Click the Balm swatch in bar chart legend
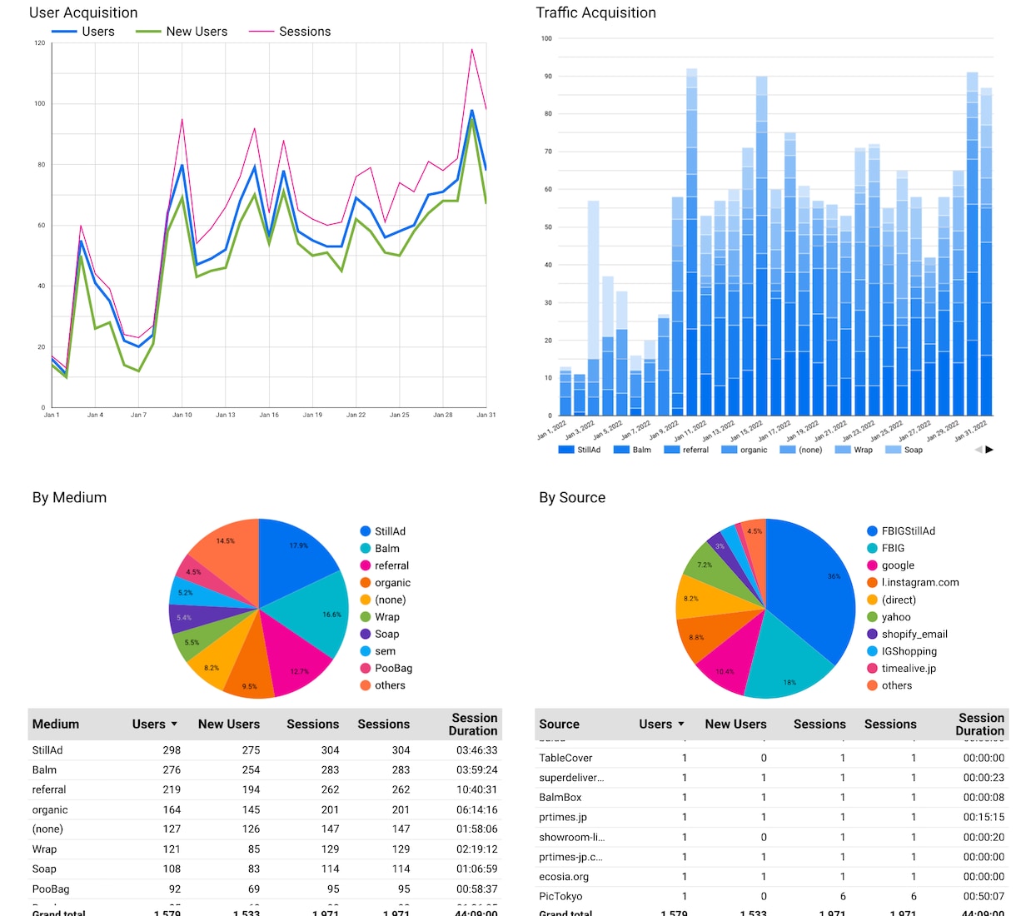The height and width of the screenshot is (916, 1016). coord(621,450)
